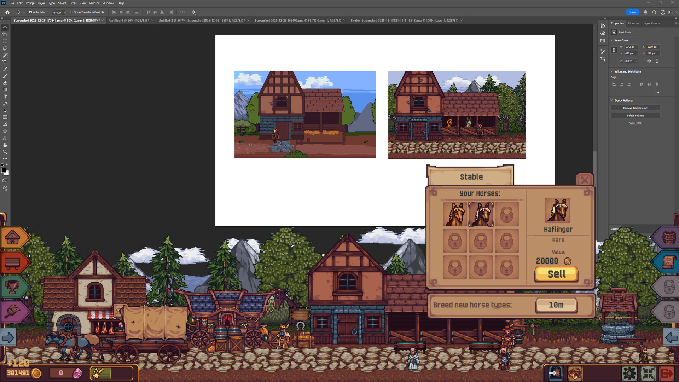Switch to the Libraries tab

point(633,23)
